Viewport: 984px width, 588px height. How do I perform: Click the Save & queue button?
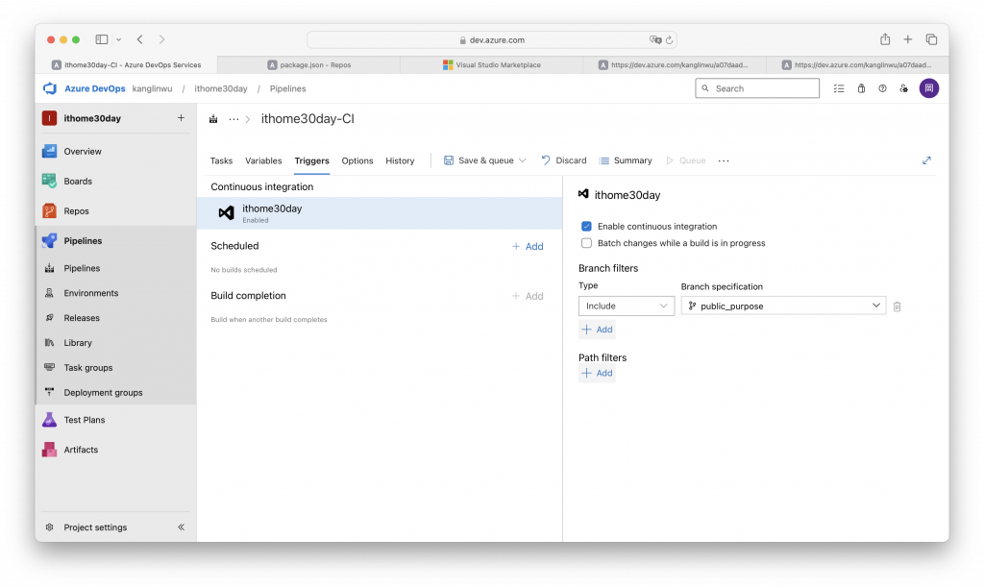479,160
